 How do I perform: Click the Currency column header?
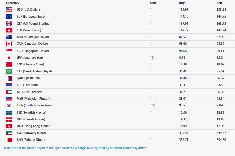tap(12, 3)
